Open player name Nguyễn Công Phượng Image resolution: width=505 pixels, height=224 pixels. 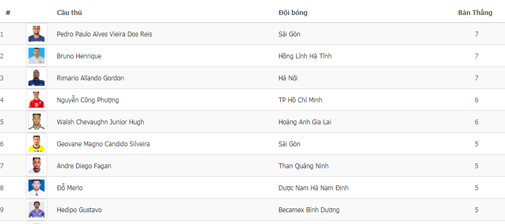point(87,100)
